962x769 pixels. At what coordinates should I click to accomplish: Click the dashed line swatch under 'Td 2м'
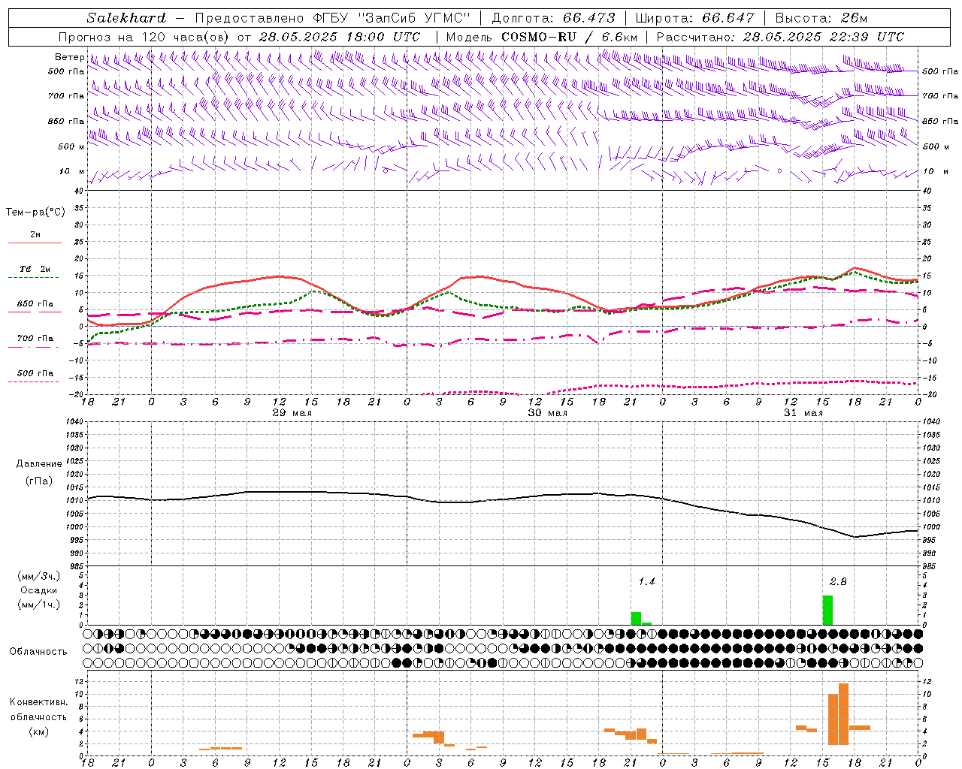point(34,278)
